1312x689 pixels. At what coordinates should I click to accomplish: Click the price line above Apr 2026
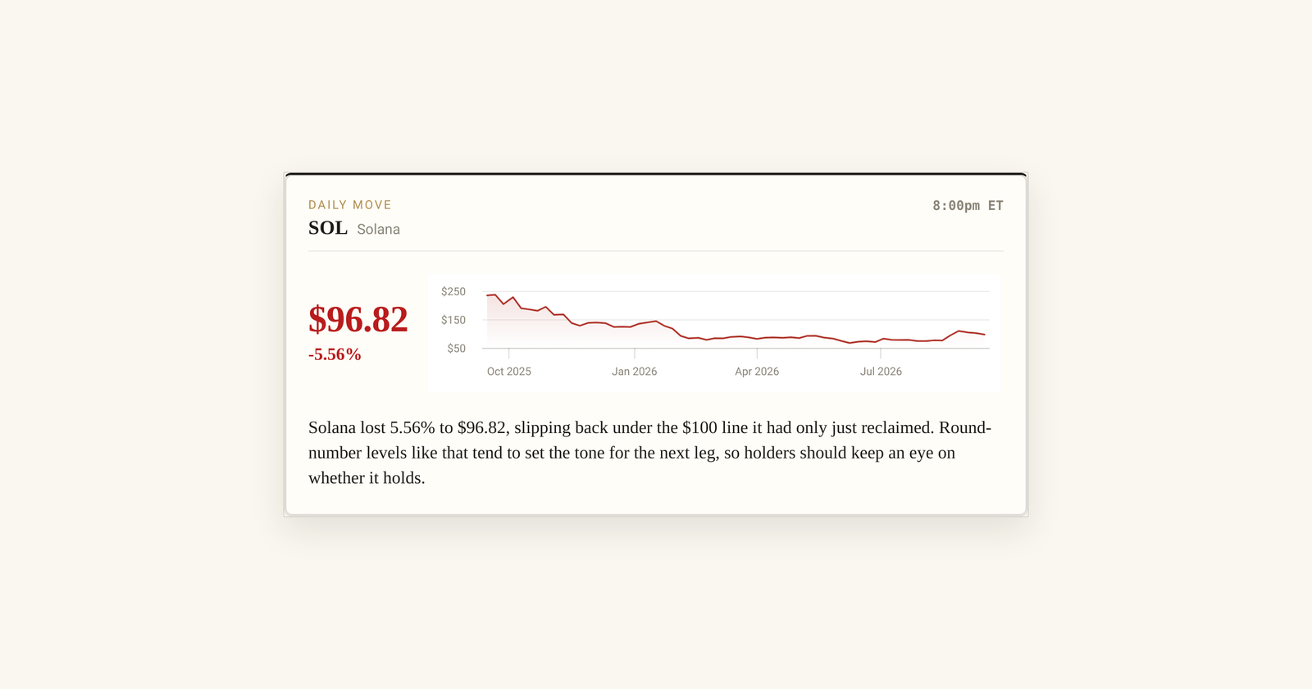click(x=757, y=339)
